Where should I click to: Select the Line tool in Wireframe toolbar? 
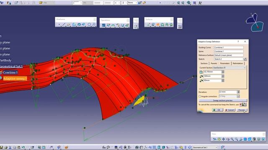pos(64,25)
